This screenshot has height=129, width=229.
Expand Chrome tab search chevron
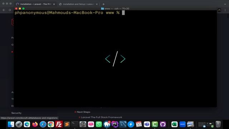(x=225, y=4)
